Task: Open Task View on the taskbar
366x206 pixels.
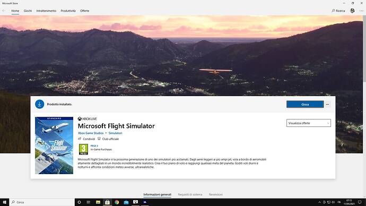Action: pos(89,202)
